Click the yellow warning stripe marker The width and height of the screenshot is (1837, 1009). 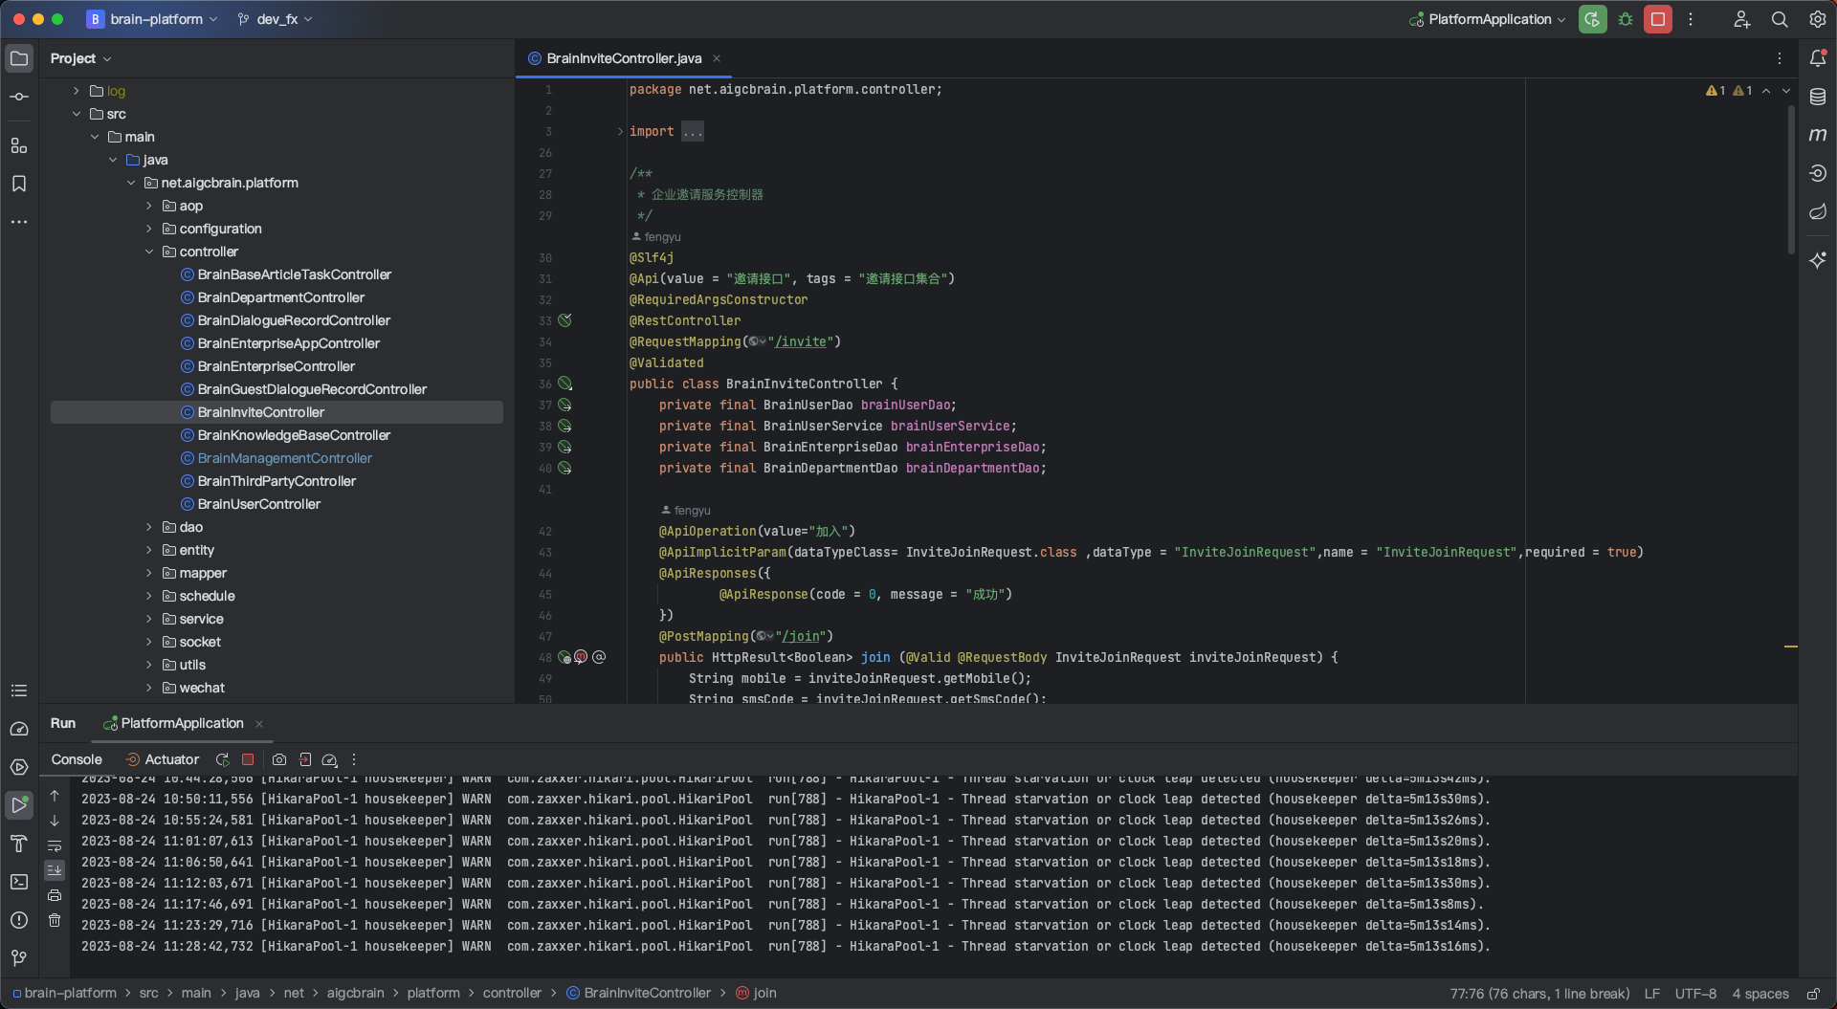point(1791,647)
